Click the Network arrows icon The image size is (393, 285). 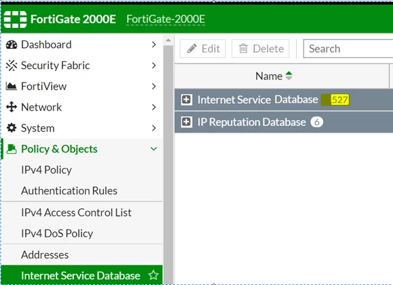pos(12,107)
